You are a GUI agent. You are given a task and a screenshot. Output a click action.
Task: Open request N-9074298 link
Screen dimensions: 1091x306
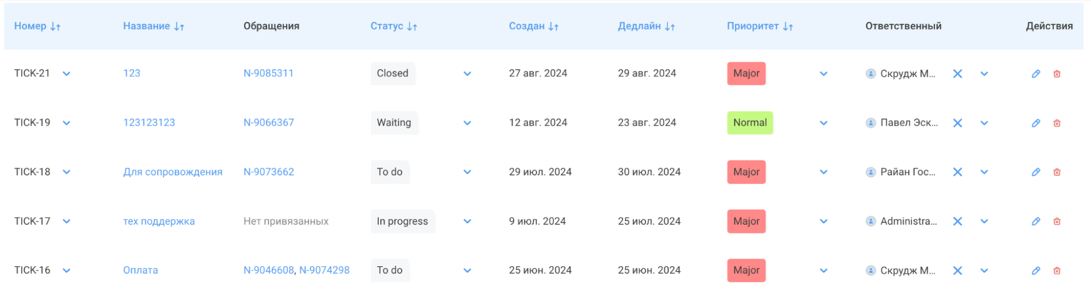(324, 271)
